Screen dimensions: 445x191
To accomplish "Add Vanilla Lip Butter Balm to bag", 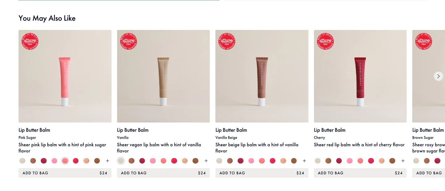I will (x=163, y=173).
